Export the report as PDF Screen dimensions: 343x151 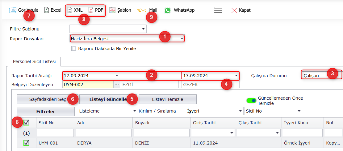point(96,10)
